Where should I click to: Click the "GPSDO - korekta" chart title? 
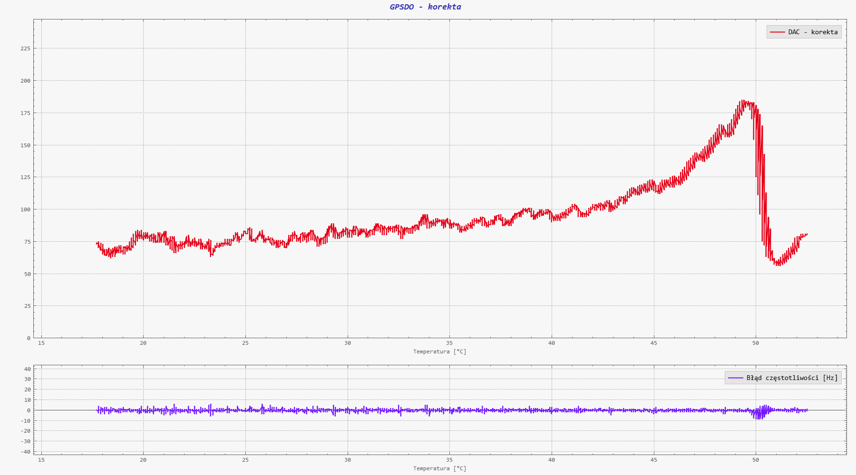tap(425, 7)
